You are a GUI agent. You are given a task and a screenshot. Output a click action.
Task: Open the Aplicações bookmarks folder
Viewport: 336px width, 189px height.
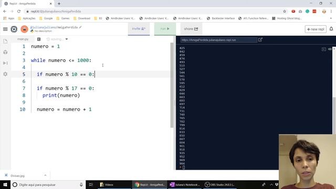[x=27, y=18]
